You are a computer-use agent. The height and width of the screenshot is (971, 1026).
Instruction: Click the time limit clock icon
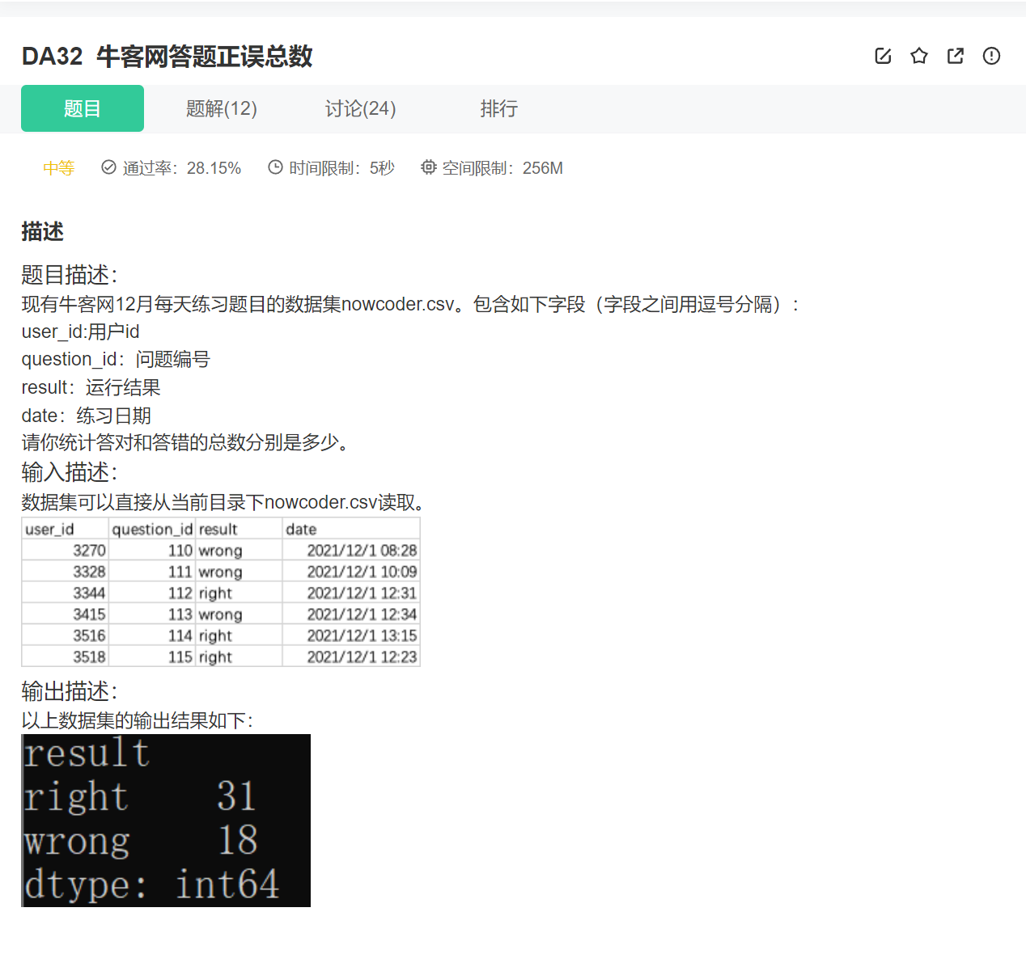[275, 167]
